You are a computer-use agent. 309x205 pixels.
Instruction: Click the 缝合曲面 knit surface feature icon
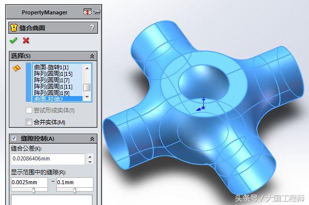click(14, 28)
